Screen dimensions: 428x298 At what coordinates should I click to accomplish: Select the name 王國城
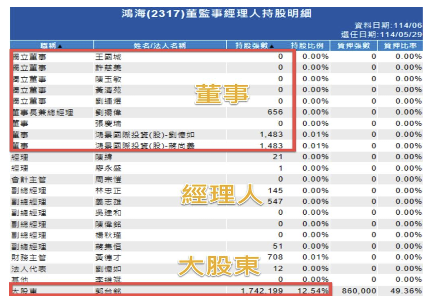pos(108,57)
